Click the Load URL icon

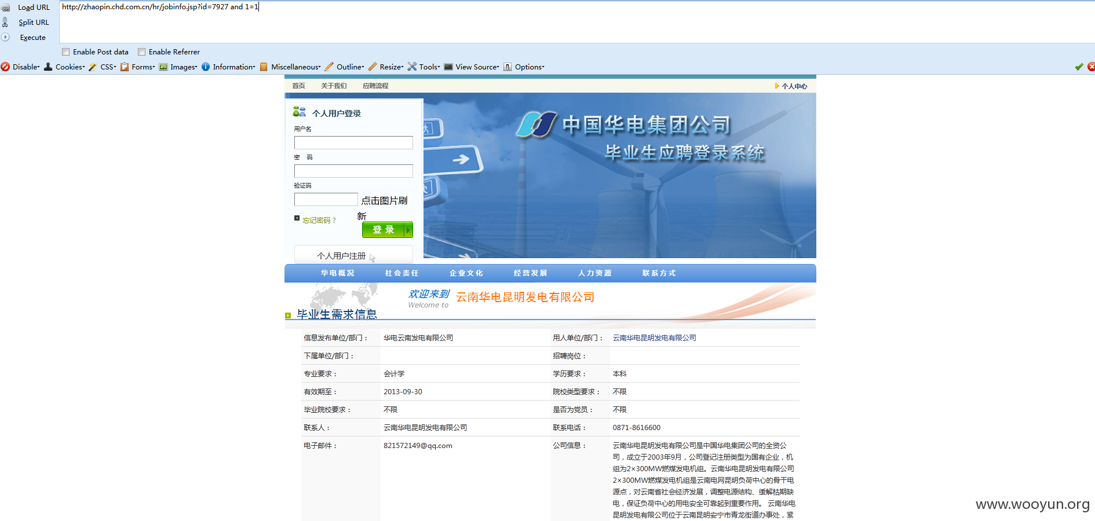coord(6,8)
